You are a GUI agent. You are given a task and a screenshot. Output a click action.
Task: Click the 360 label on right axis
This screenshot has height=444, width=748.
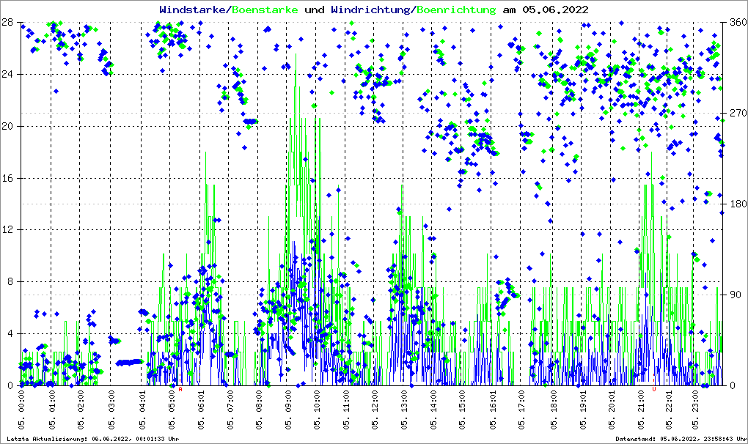pyautogui.click(x=737, y=23)
